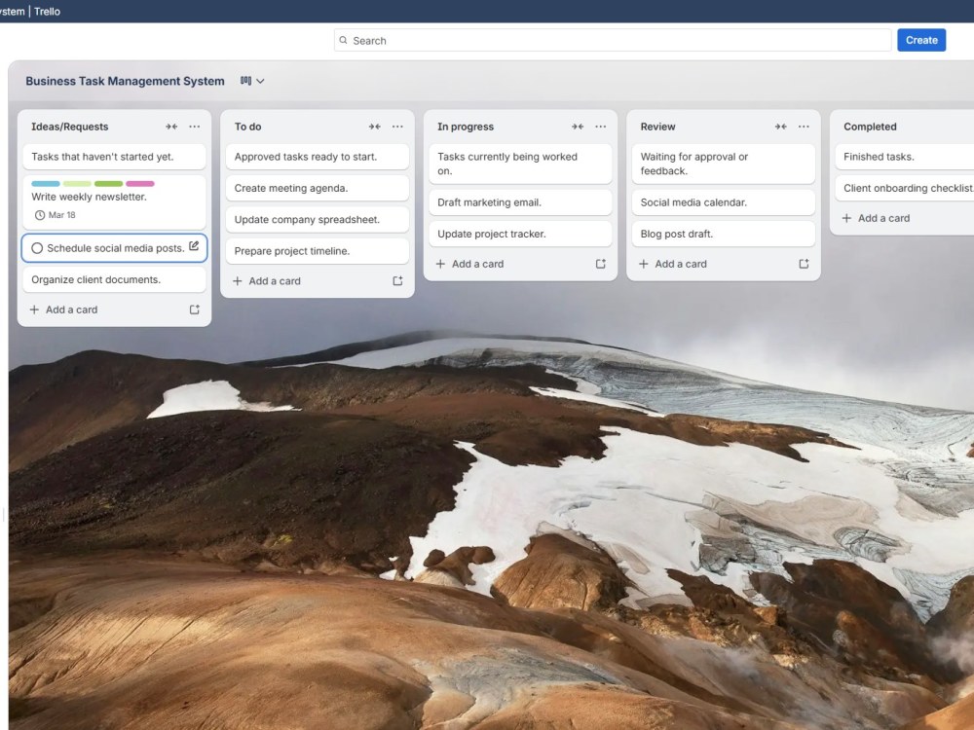974x730 pixels.
Task: Open the Prepare project timeline card
Action: point(318,251)
